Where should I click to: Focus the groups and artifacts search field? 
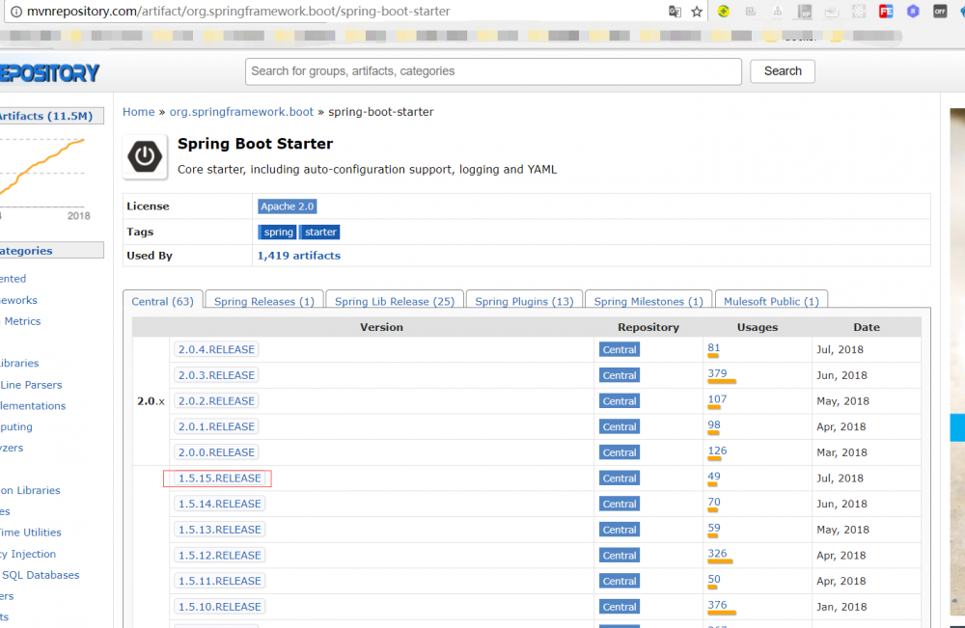[493, 71]
